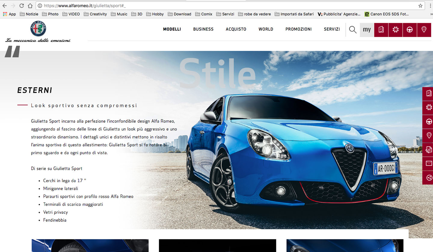Open the 'robe da vedere' bookmarks folder

(254, 14)
